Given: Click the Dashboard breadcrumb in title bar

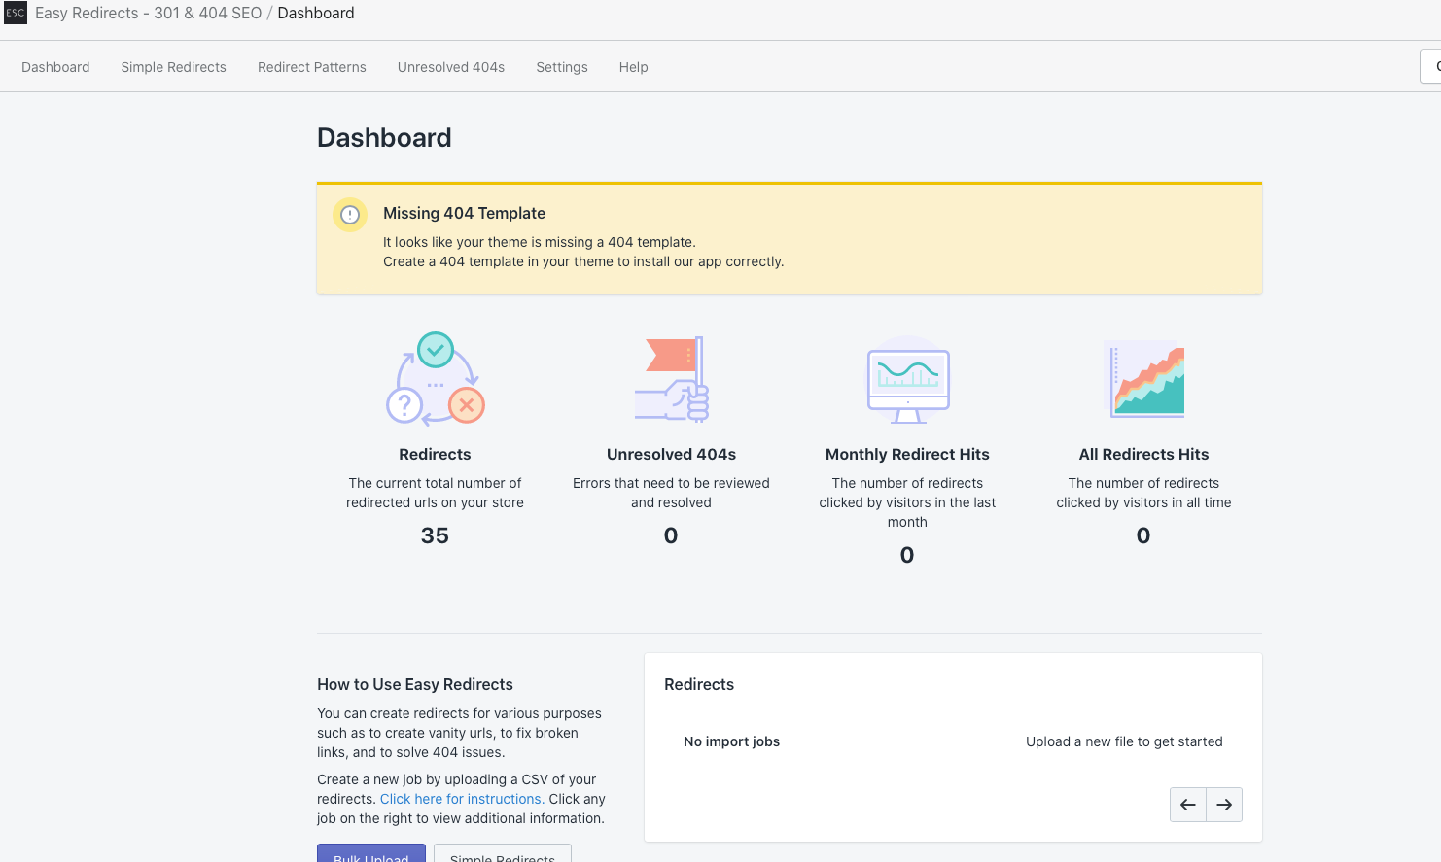Looking at the screenshot, I should 316,13.
